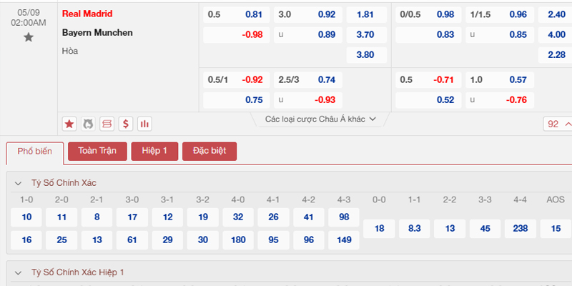Viewport: 572px width, 286px height.
Task: Select first-half 1X2 odds 4.00
Action: pos(556,35)
